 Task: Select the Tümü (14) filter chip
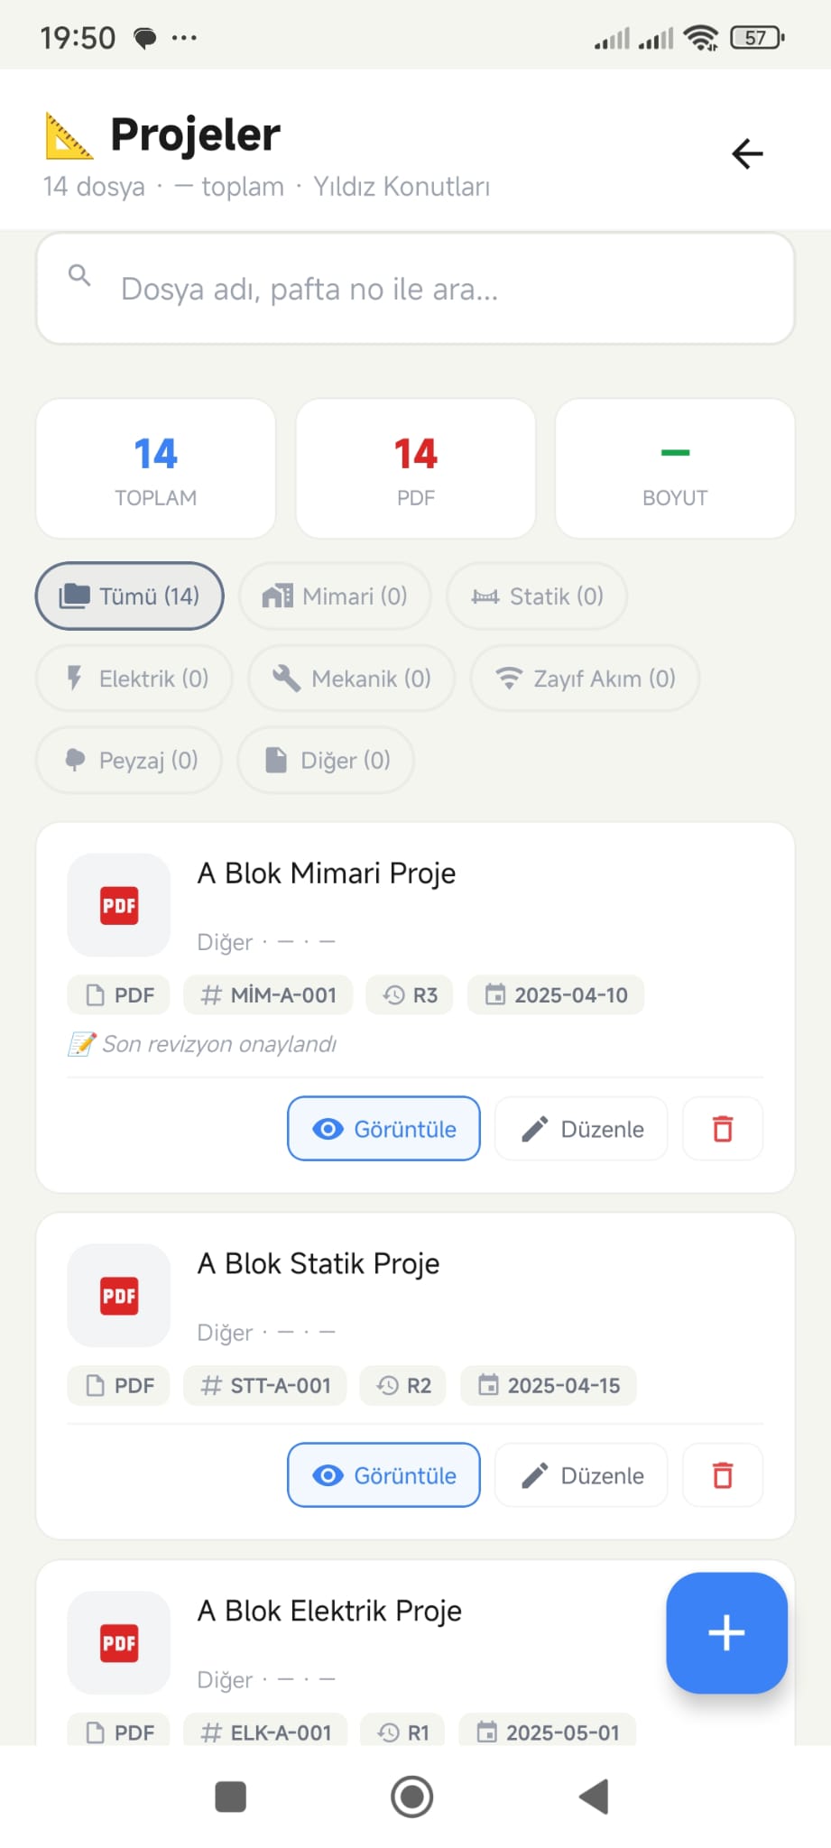point(130,596)
